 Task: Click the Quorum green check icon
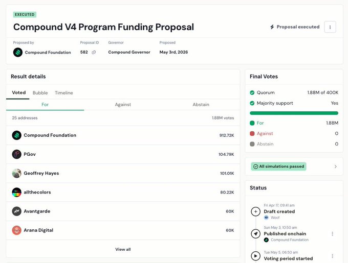(252, 92)
